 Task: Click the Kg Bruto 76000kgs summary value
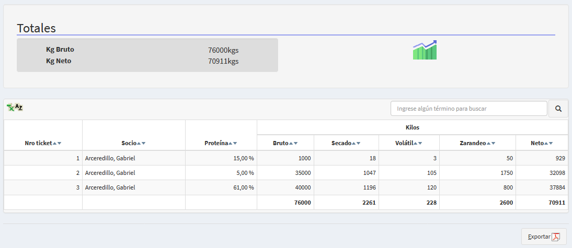223,50
